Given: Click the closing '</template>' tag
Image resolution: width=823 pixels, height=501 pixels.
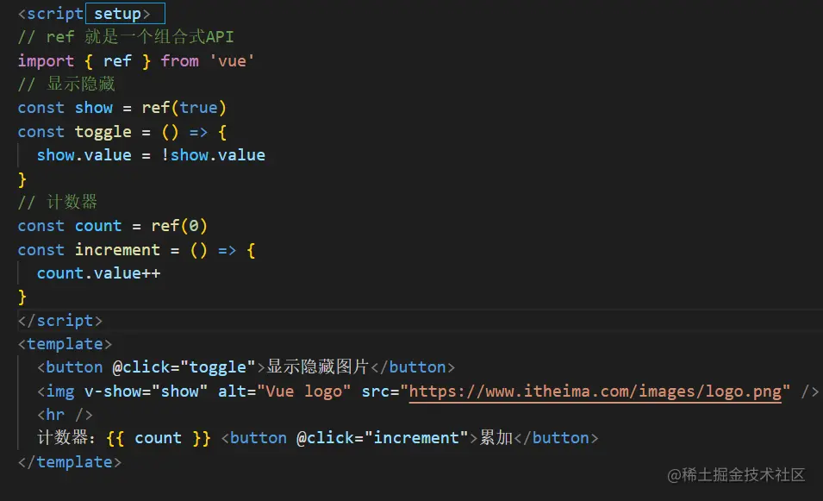Looking at the screenshot, I should [x=70, y=462].
